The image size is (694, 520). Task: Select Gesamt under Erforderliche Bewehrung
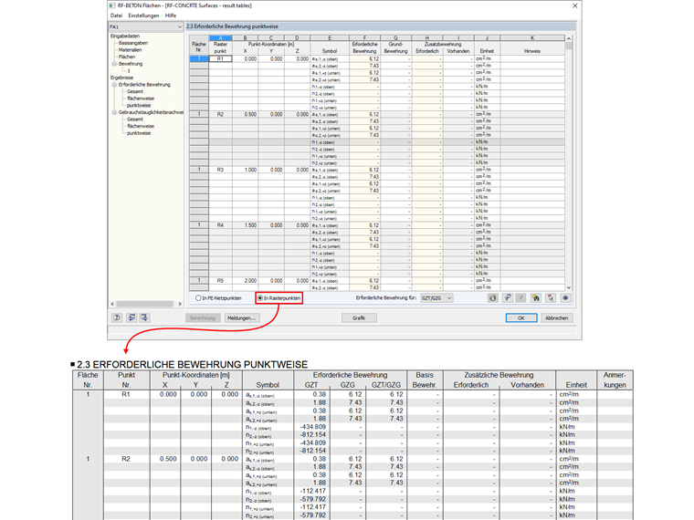tap(134, 91)
